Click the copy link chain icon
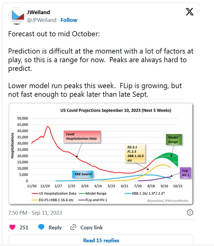The height and width of the screenshot is (246, 214). [x=74, y=227]
